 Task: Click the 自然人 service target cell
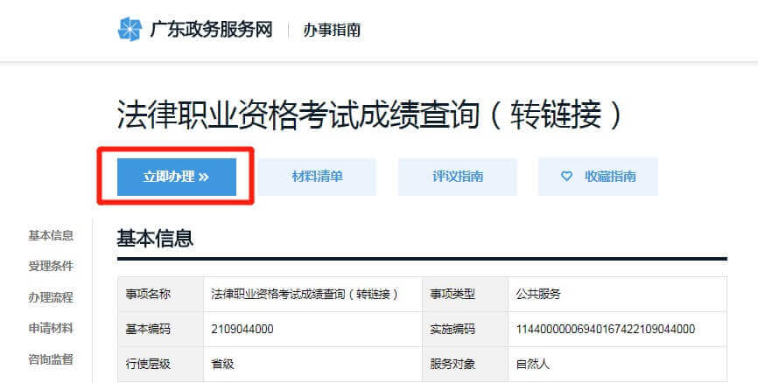(534, 364)
